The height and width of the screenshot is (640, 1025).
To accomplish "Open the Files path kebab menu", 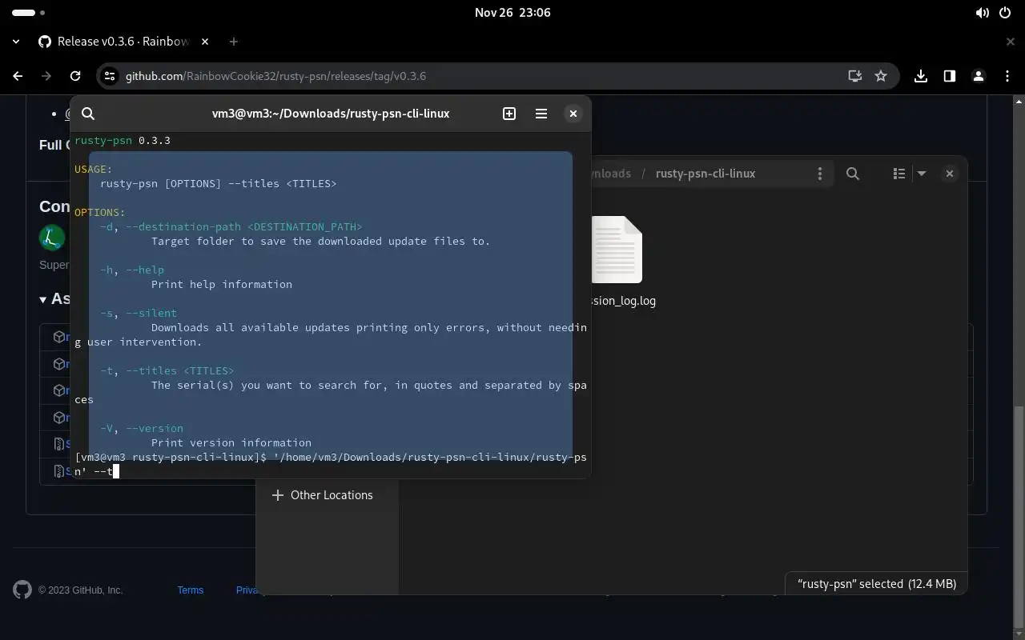I will coord(819,174).
